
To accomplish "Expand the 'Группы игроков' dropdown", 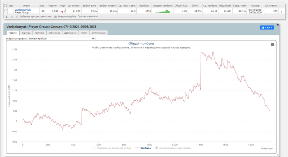I will [88, 16].
